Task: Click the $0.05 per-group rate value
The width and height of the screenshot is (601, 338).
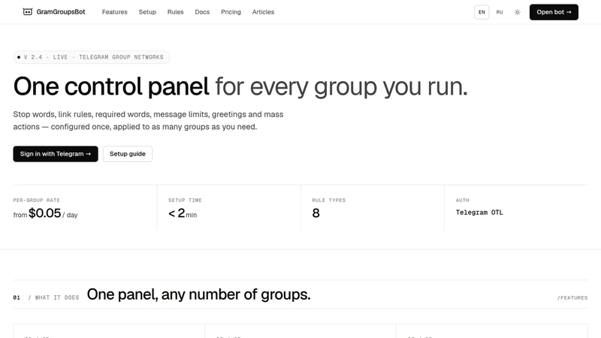Action: pyautogui.click(x=45, y=213)
